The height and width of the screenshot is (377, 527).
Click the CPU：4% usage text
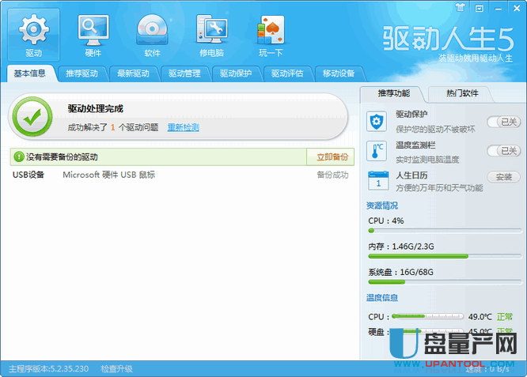coord(386,221)
